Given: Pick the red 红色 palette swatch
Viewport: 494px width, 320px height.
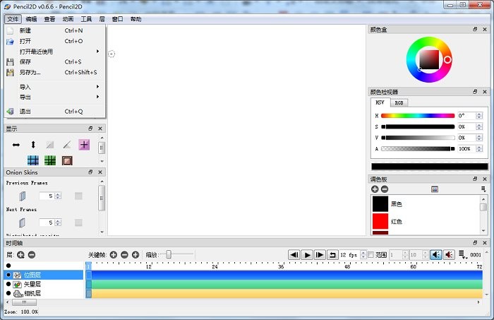Looking at the screenshot, I should click(380, 221).
